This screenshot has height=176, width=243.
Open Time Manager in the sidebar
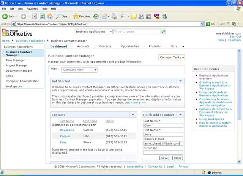[x=15, y=60]
